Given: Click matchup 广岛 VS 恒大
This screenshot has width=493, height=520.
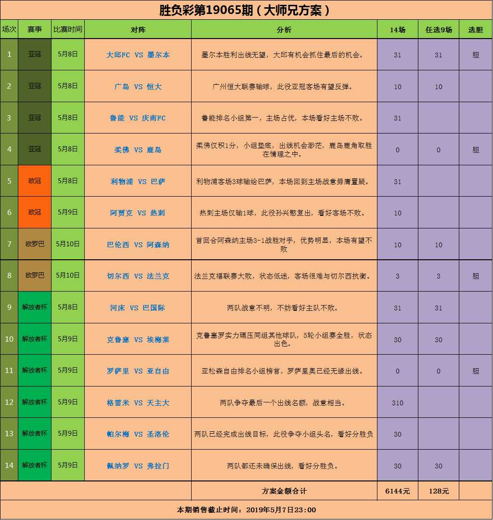Looking at the screenshot, I should 138,87.
